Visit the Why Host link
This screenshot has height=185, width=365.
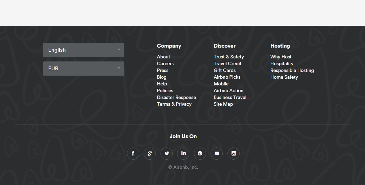281,57
